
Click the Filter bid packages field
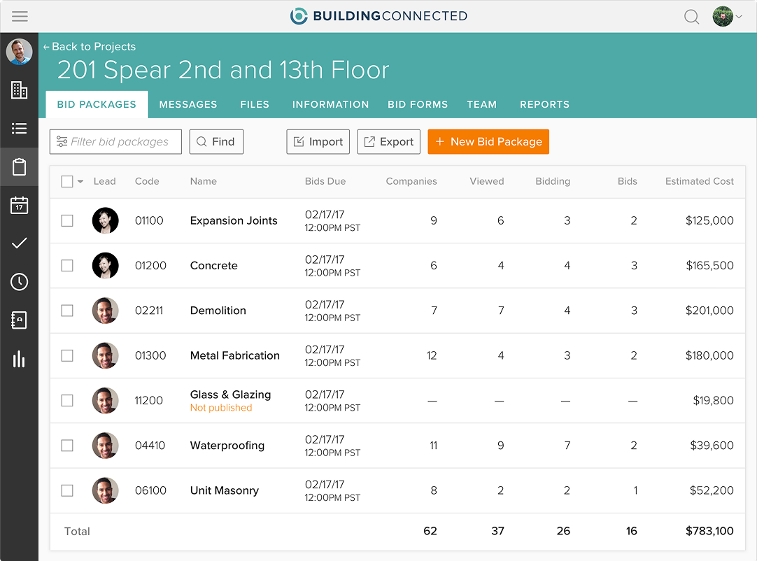pyautogui.click(x=116, y=141)
